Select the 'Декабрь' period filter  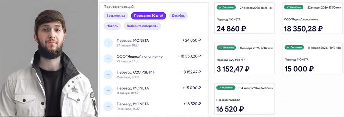(x=178, y=16)
